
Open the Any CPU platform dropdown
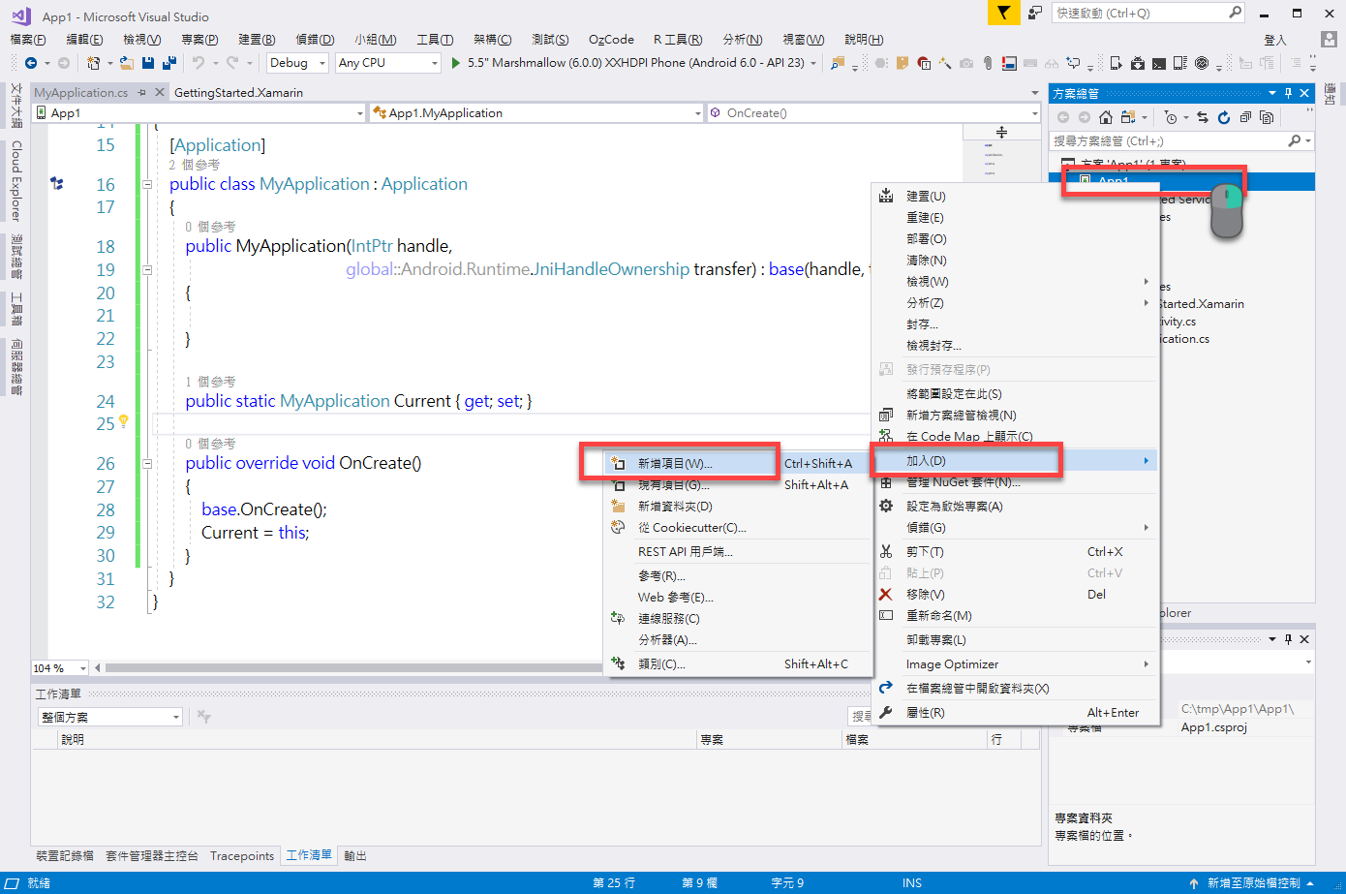[x=387, y=63]
